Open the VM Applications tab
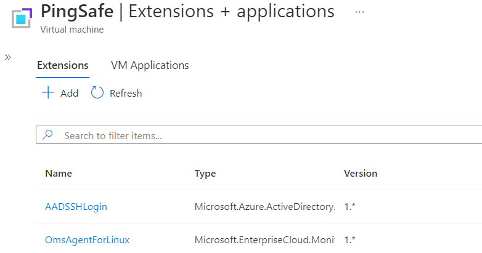The image size is (482, 253). (x=150, y=65)
